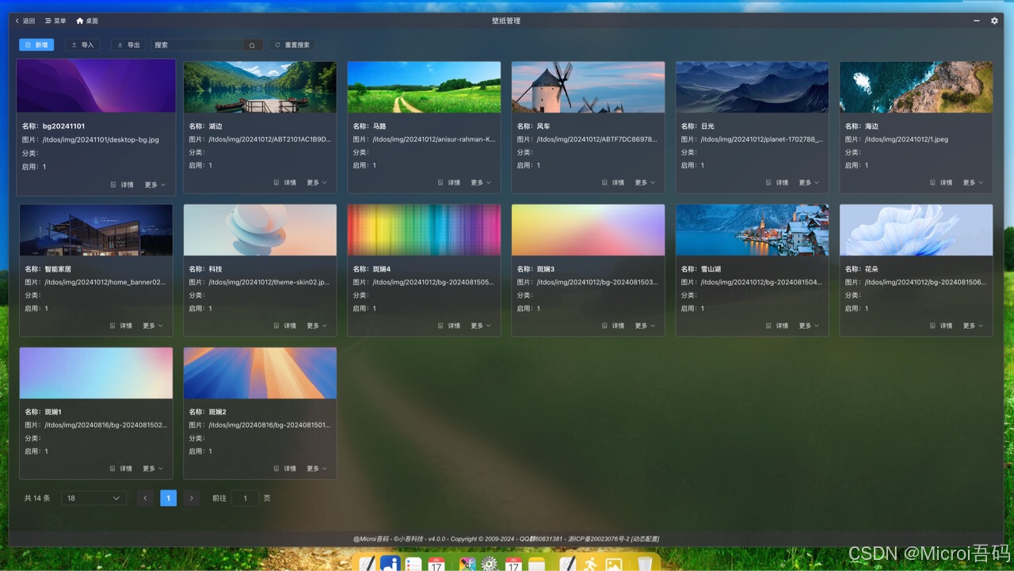Open 详情 for 斑斓4 wallpaper
The width and height of the screenshot is (1014, 571).
[449, 325]
